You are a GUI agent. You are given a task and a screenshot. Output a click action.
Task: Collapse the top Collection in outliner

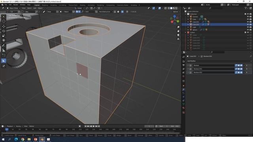185,14
